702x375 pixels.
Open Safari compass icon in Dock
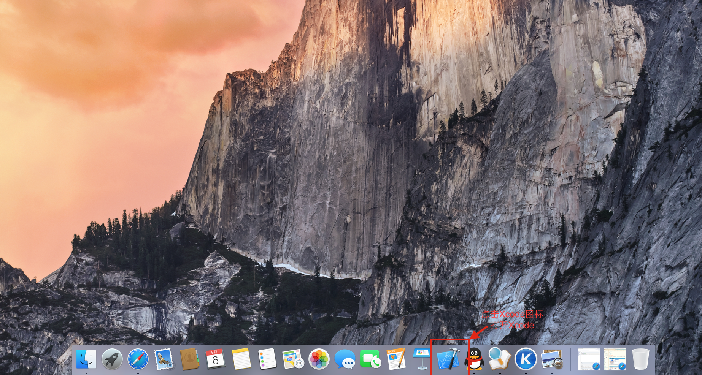[x=138, y=359]
